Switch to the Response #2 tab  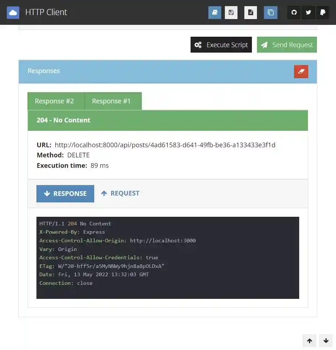tap(56, 101)
